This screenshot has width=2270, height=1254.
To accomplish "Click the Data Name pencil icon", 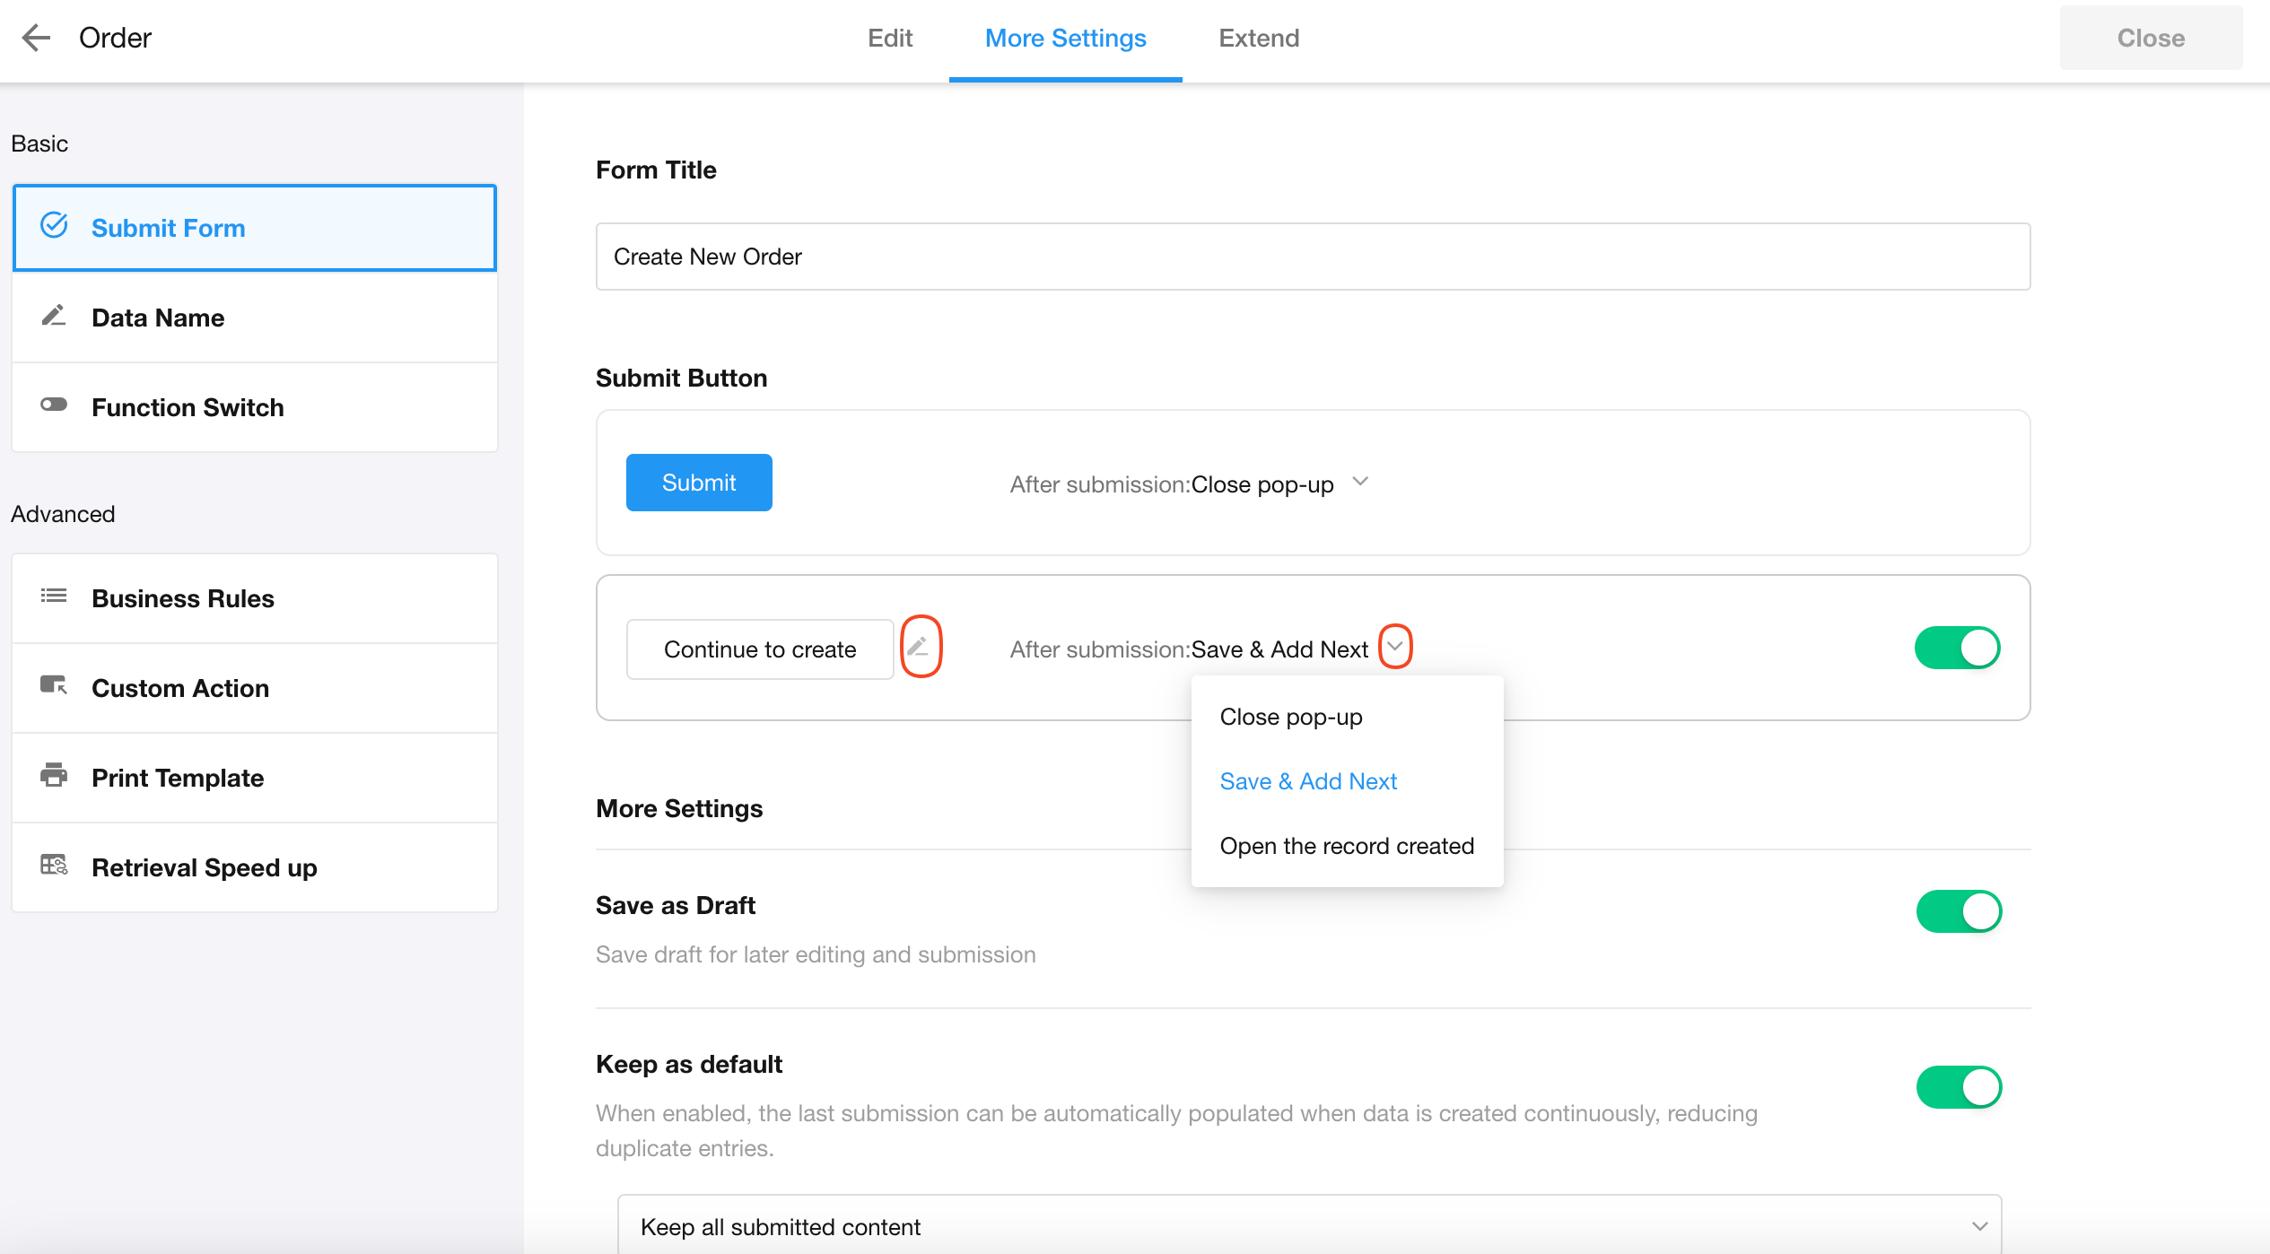I will click(x=54, y=317).
